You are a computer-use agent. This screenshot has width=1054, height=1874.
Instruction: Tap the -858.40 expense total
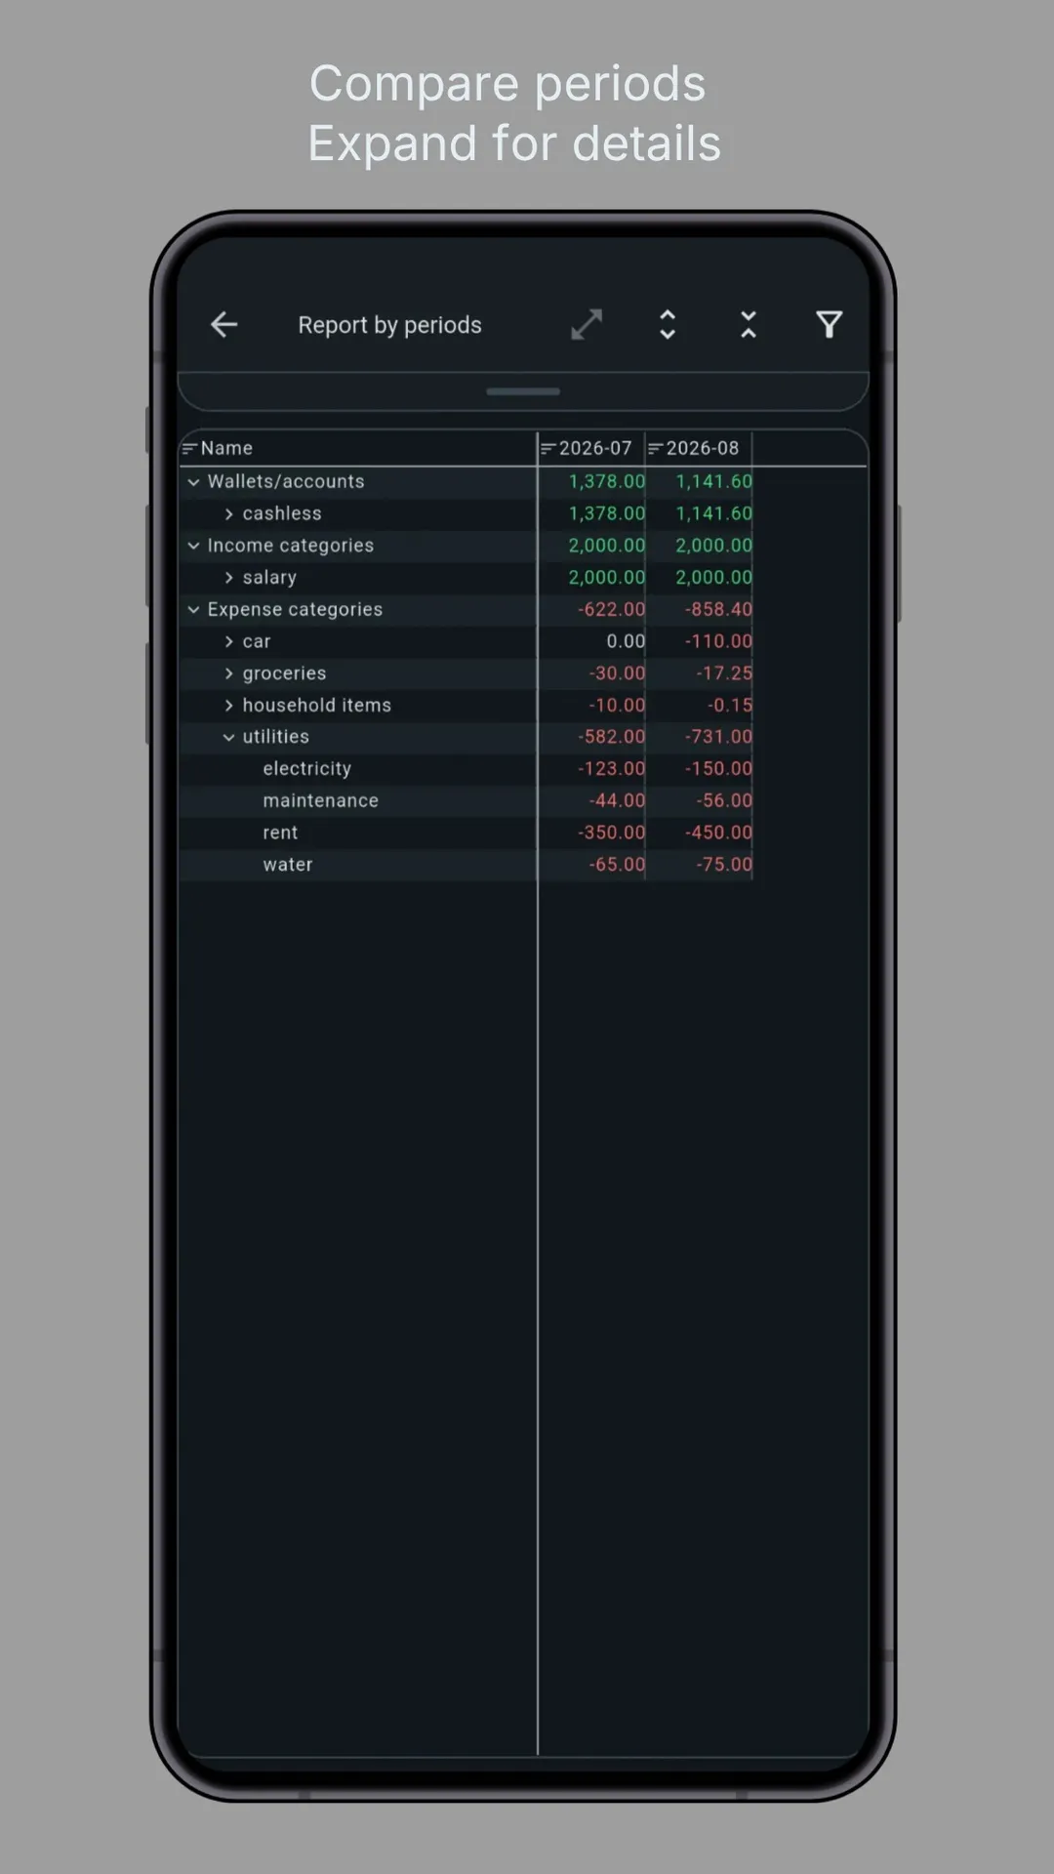pos(718,609)
